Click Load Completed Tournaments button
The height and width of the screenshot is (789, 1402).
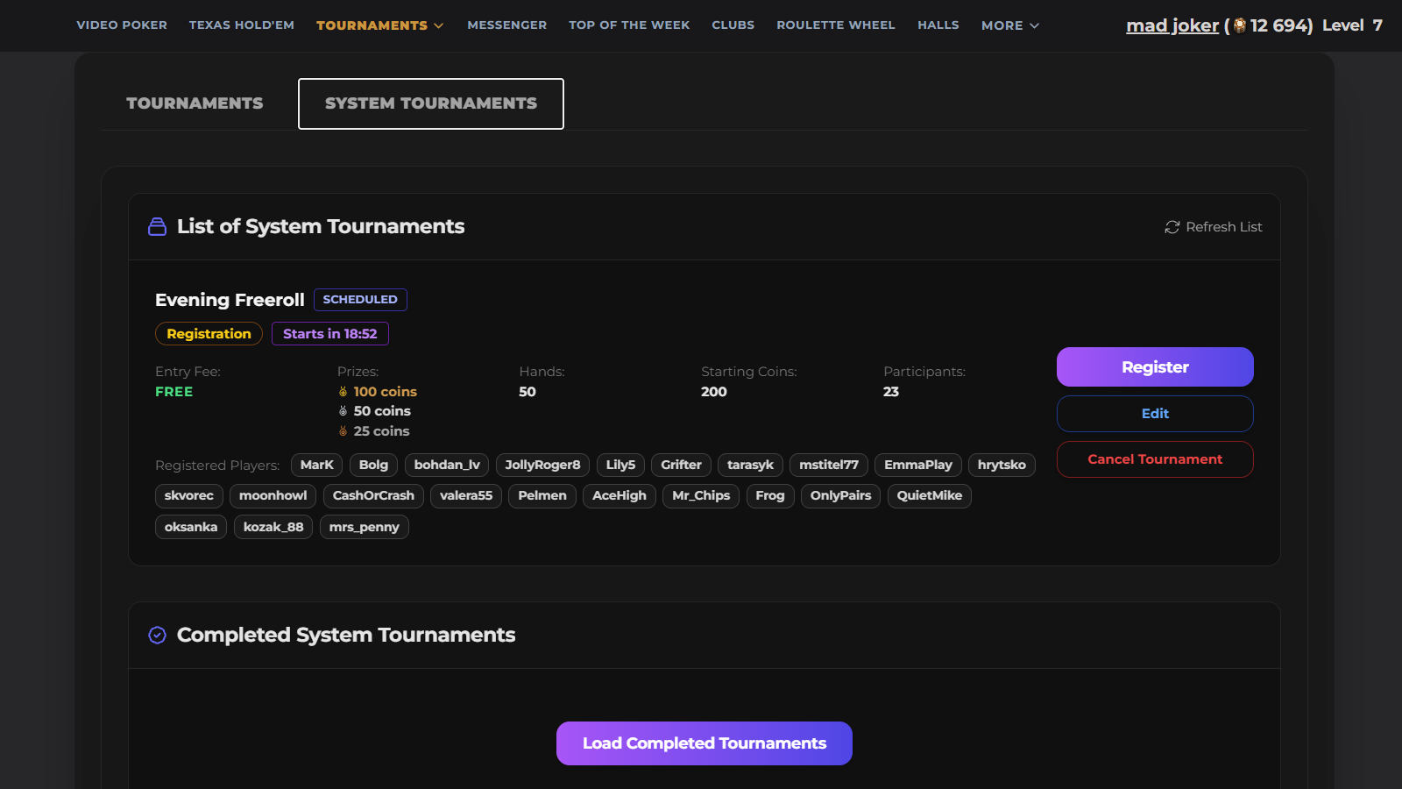tap(705, 743)
